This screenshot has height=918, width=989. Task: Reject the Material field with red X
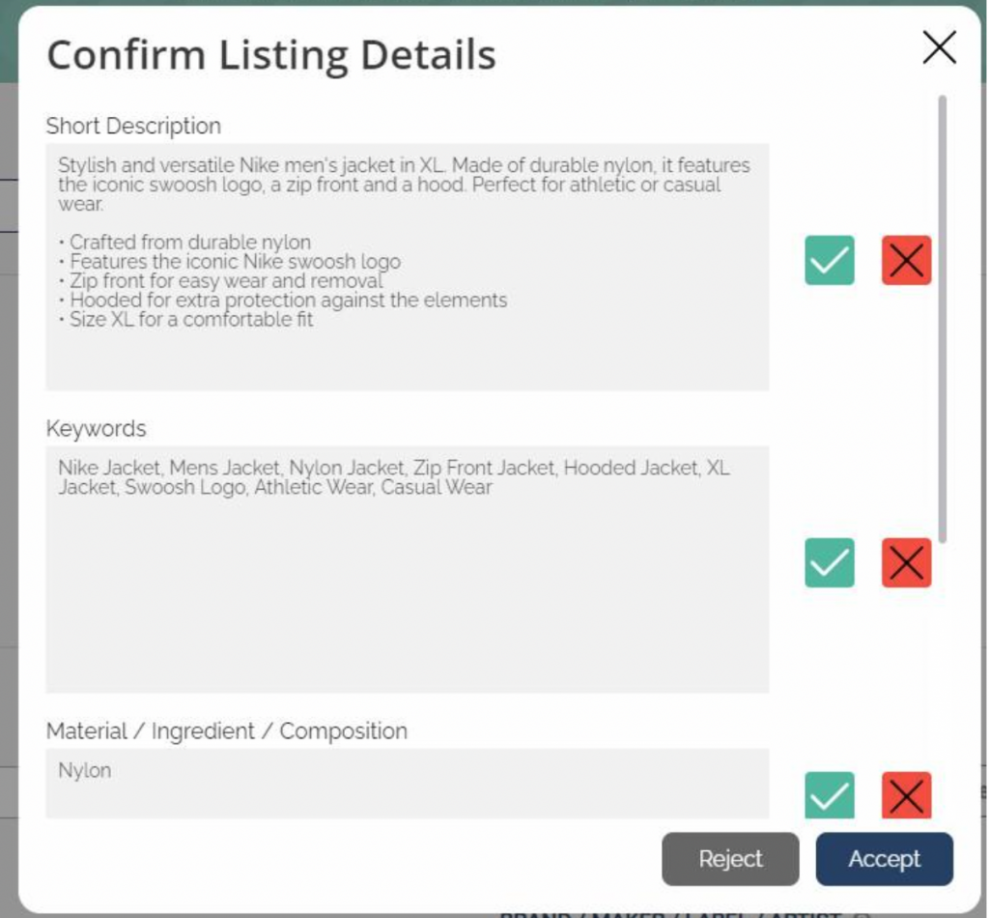tap(906, 794)
